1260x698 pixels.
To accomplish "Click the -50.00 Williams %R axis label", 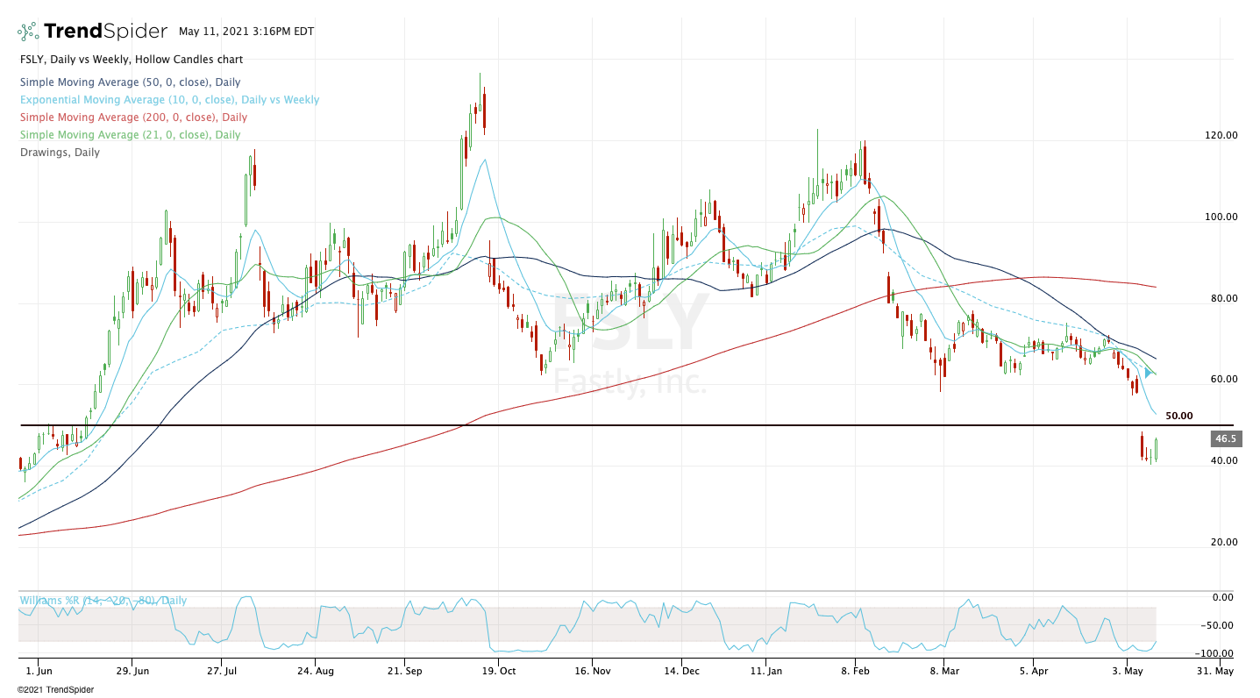I will (1219, 626).
